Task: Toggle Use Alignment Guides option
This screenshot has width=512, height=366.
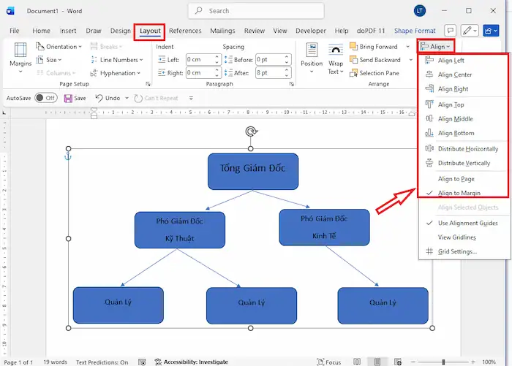Action: tap(467, 223)
